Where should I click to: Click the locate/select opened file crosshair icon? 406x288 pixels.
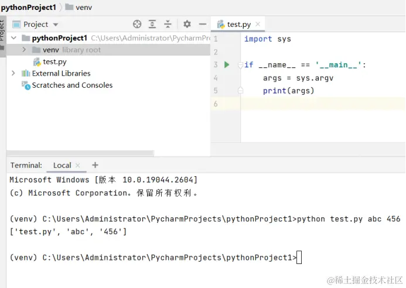(x=137, y=24)
